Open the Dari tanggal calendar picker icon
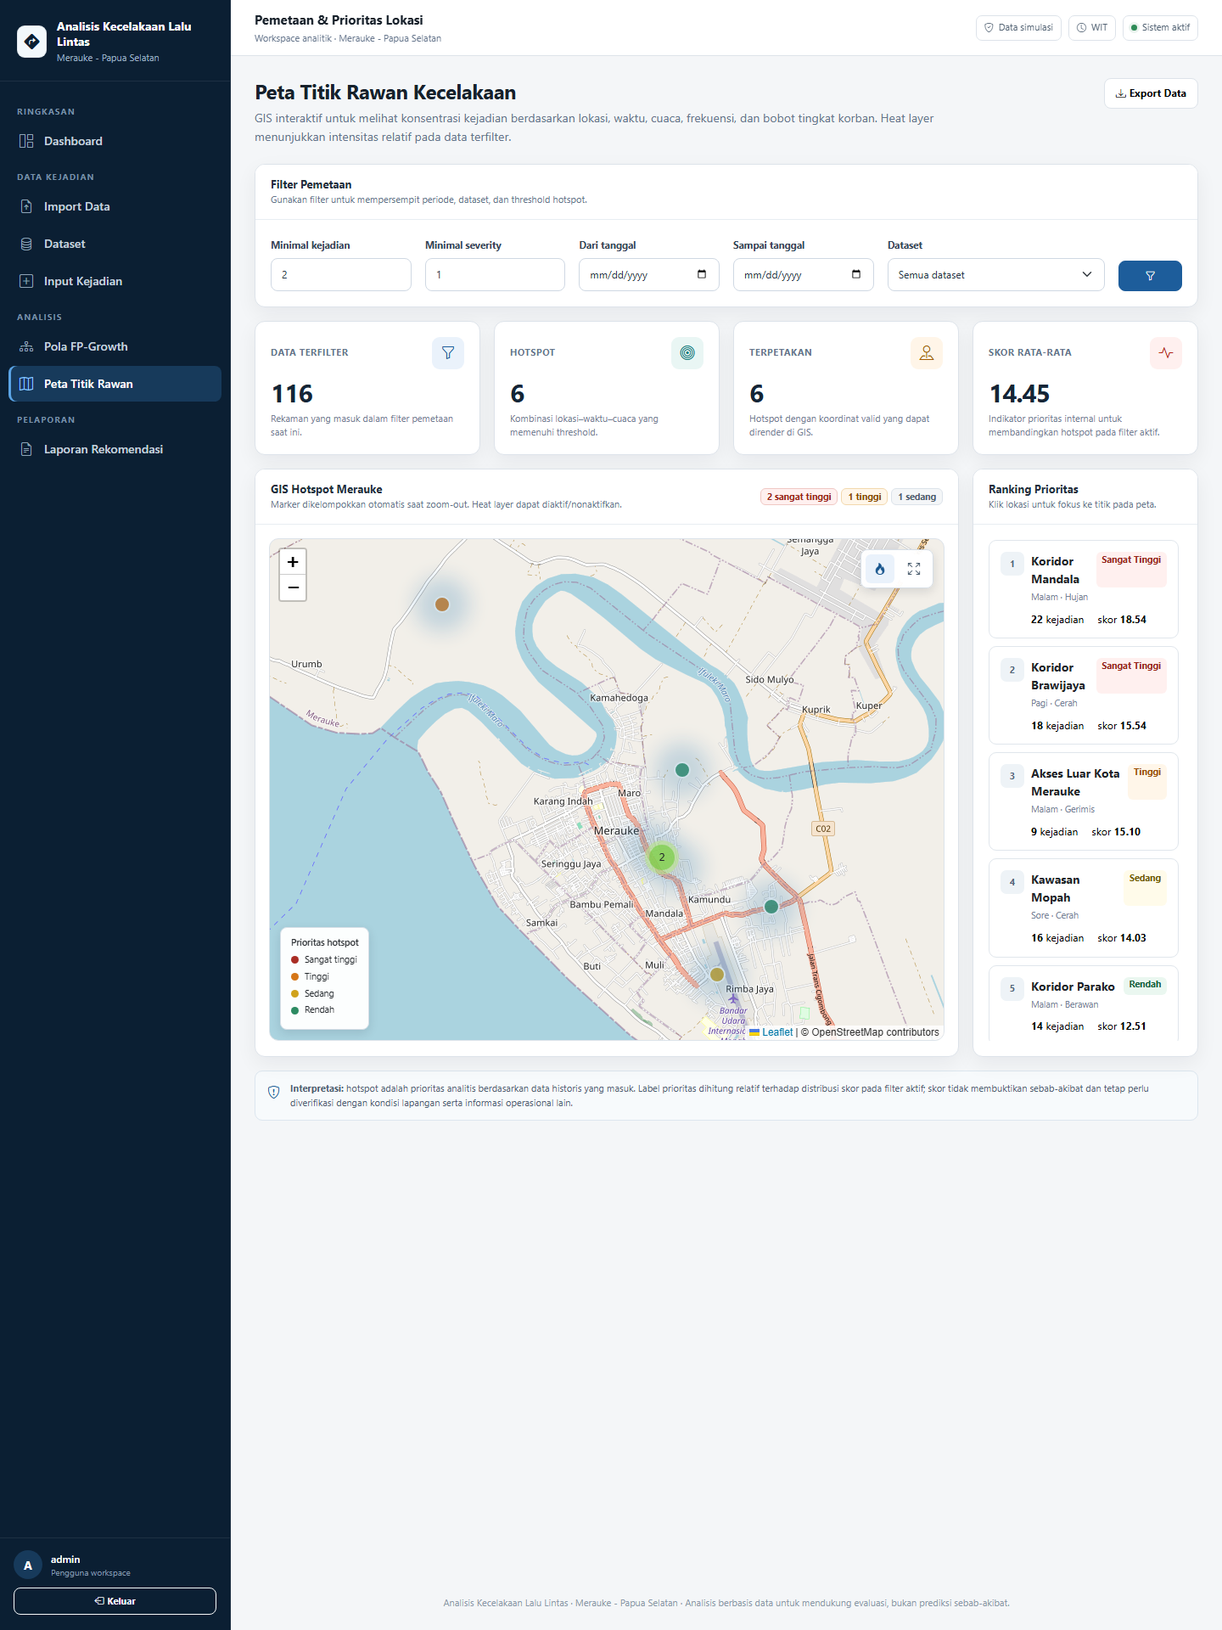This screenshot has height=1630, width=1222. [702, 274]
